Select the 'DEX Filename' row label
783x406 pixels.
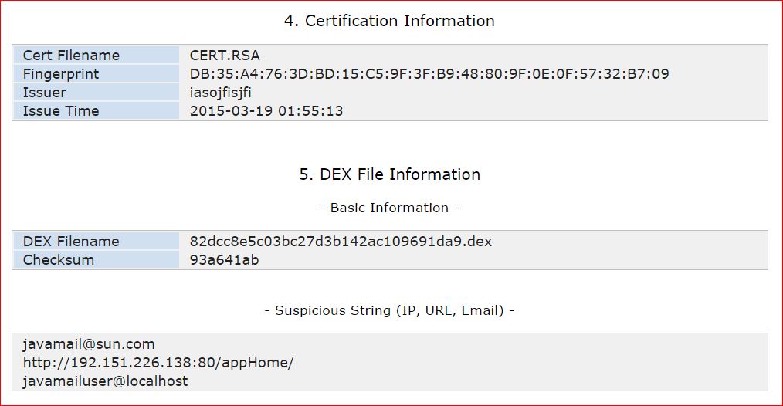coord(71,242)
